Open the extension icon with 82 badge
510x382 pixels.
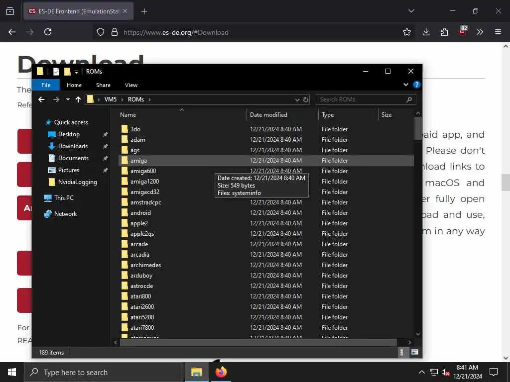point(463,31)
